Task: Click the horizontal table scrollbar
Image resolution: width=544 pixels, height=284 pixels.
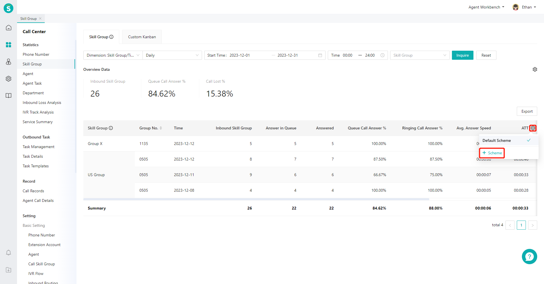Action: point(256,199)
